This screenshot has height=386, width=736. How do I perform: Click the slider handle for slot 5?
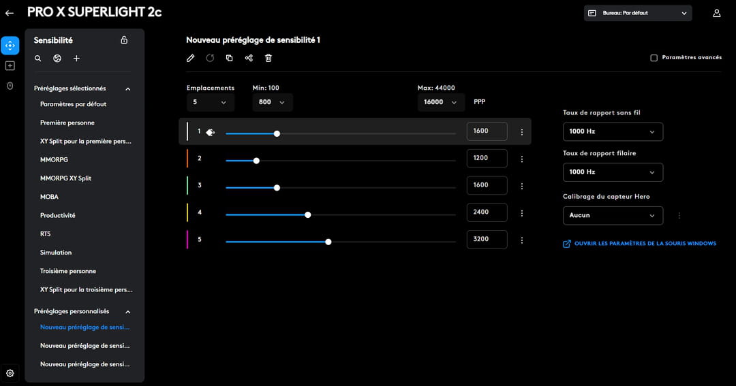pos(328,242)
